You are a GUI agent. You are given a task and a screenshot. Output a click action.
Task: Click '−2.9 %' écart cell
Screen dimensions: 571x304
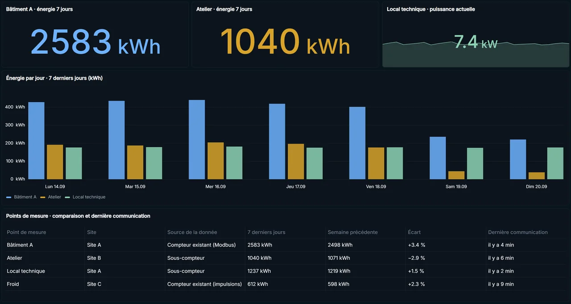tap(417, 258)
